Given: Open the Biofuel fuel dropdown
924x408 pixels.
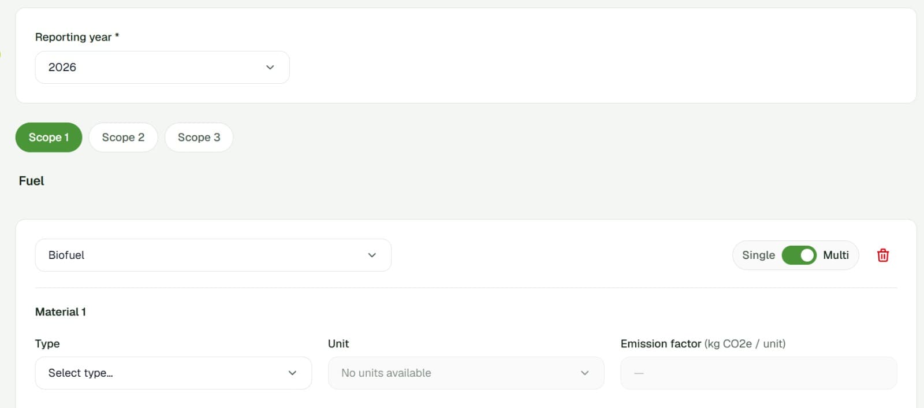Looking at the screenshot, I should [x=213, y=255].
